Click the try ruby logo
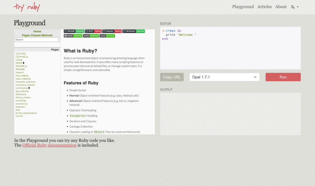This screenshot has width=315, height=186. [27, 7]
